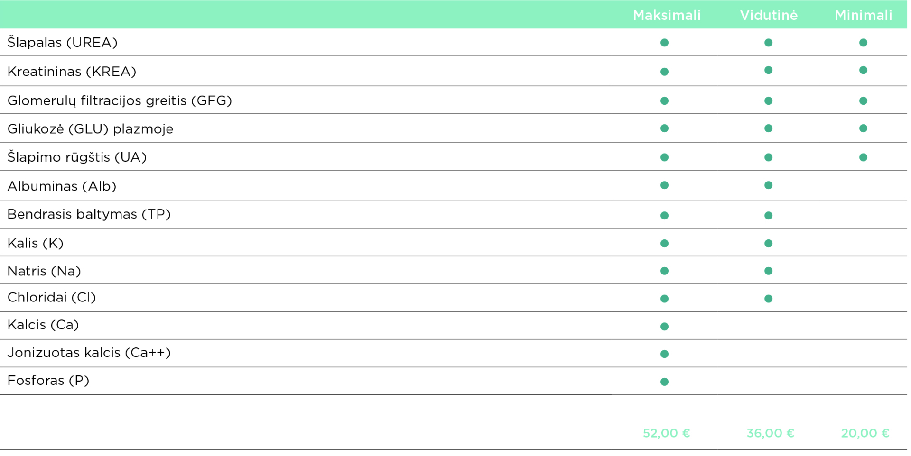Screen dimensions: 911x456
Task: Select the 20,00 € price
Action: point(865,433)
